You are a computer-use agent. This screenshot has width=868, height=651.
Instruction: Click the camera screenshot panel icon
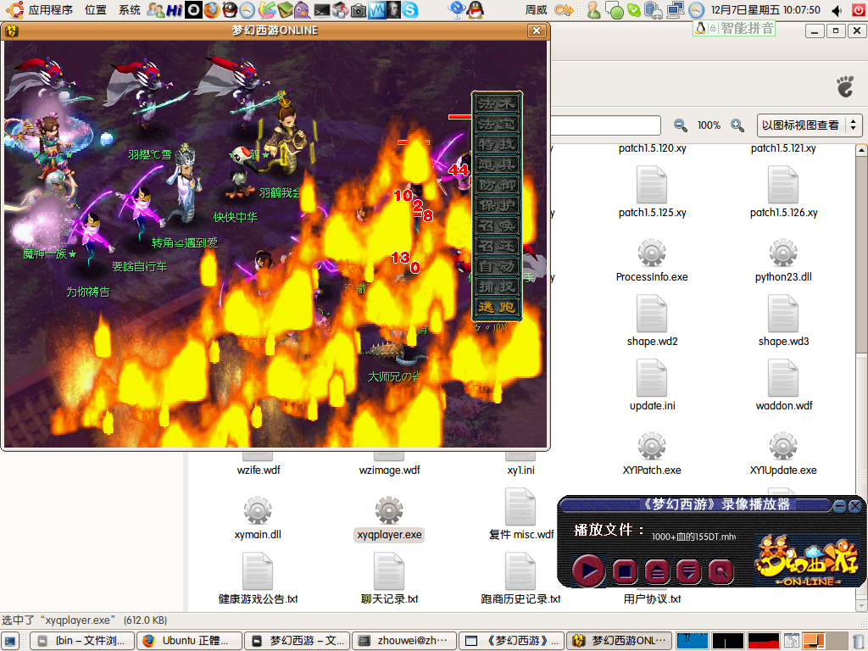359,9
